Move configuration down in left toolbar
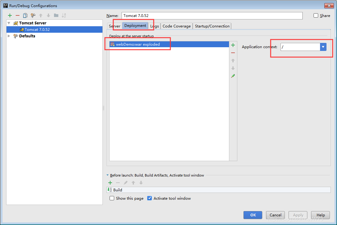This screenshot has height=225, width=337. tap(48, 15)
